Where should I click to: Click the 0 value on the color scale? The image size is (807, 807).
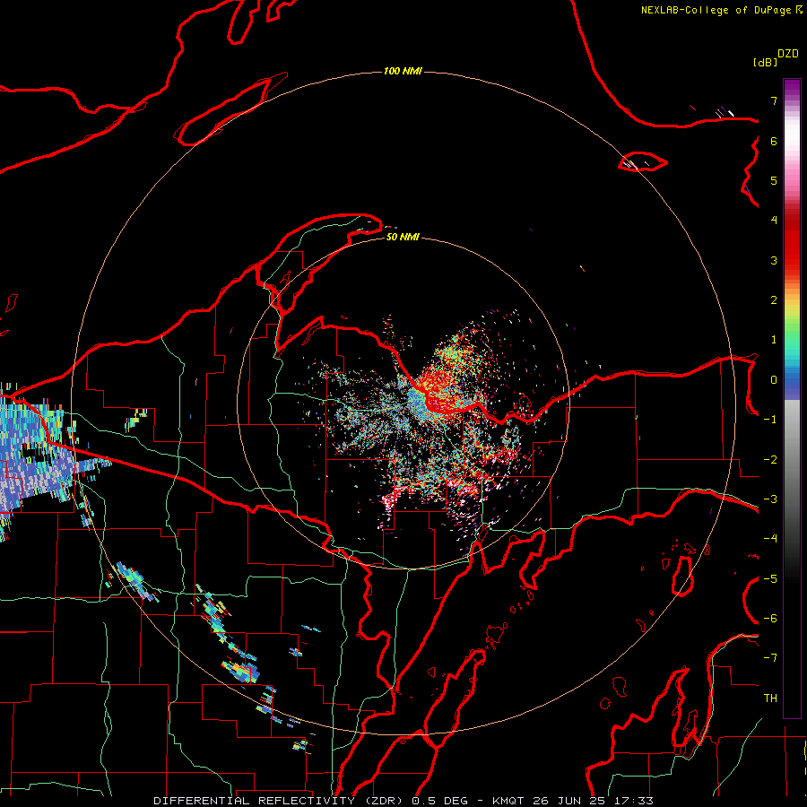coord(774,380)
